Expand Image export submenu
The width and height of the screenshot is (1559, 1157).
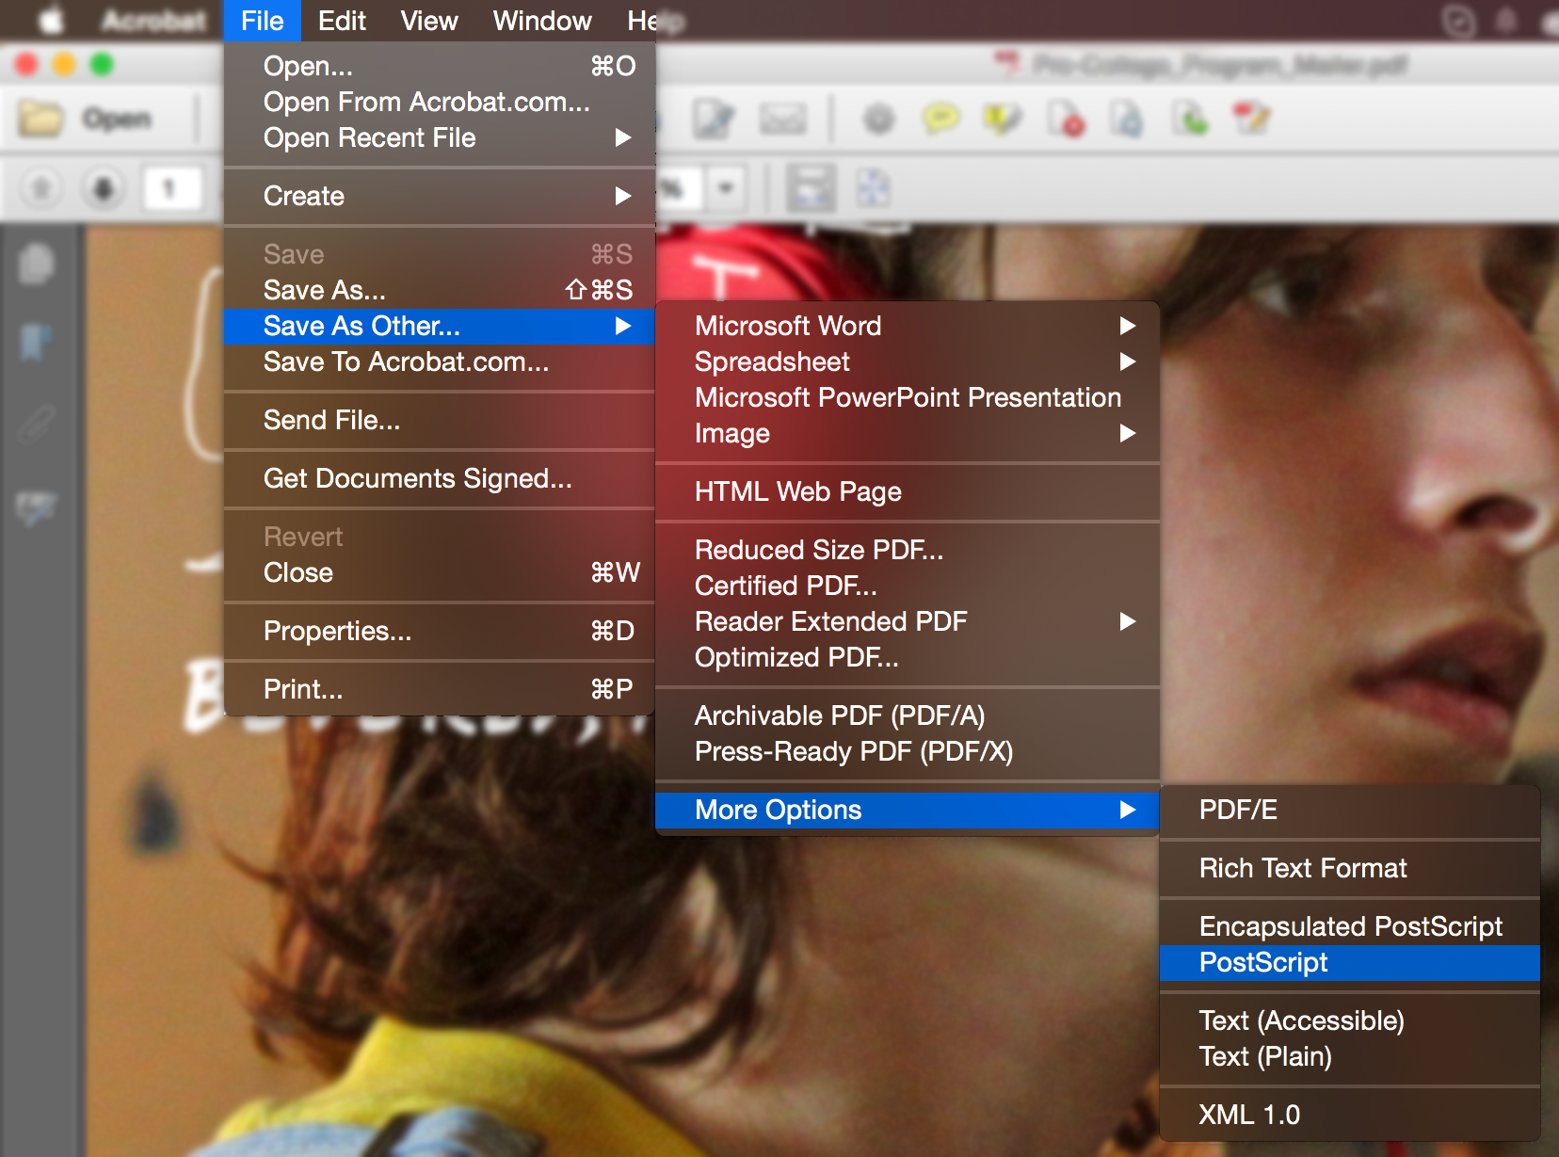(x=908, y=433)
